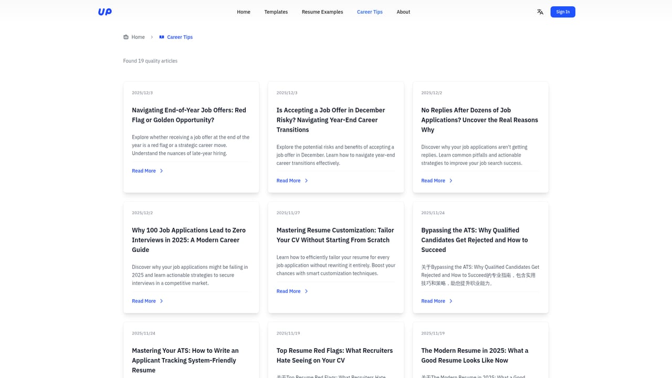
Task: Open title Bypassing the ATS
Action: (474, 240)
